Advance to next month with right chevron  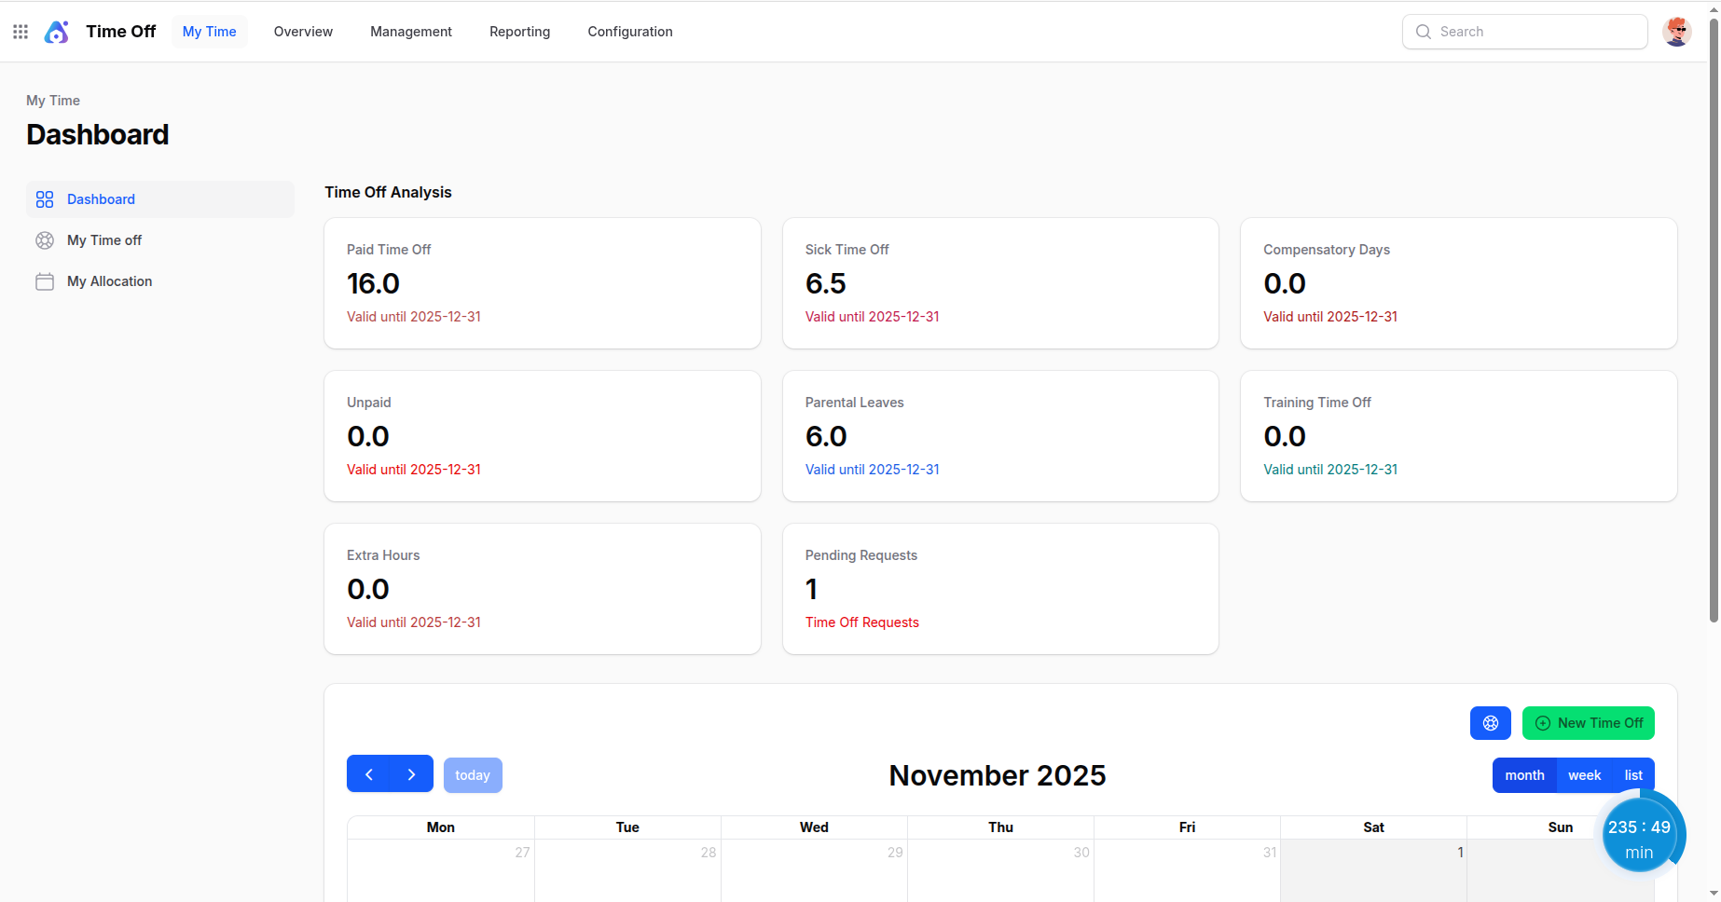tap(411, 774)
